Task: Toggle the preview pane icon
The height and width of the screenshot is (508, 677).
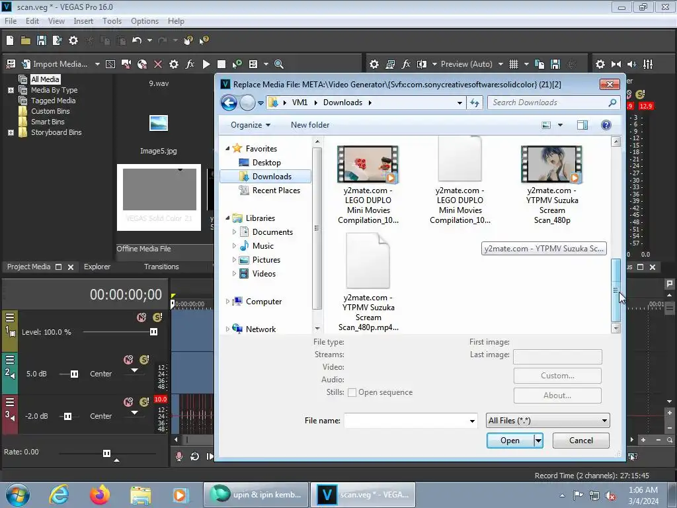Action: tap(582, 125)
